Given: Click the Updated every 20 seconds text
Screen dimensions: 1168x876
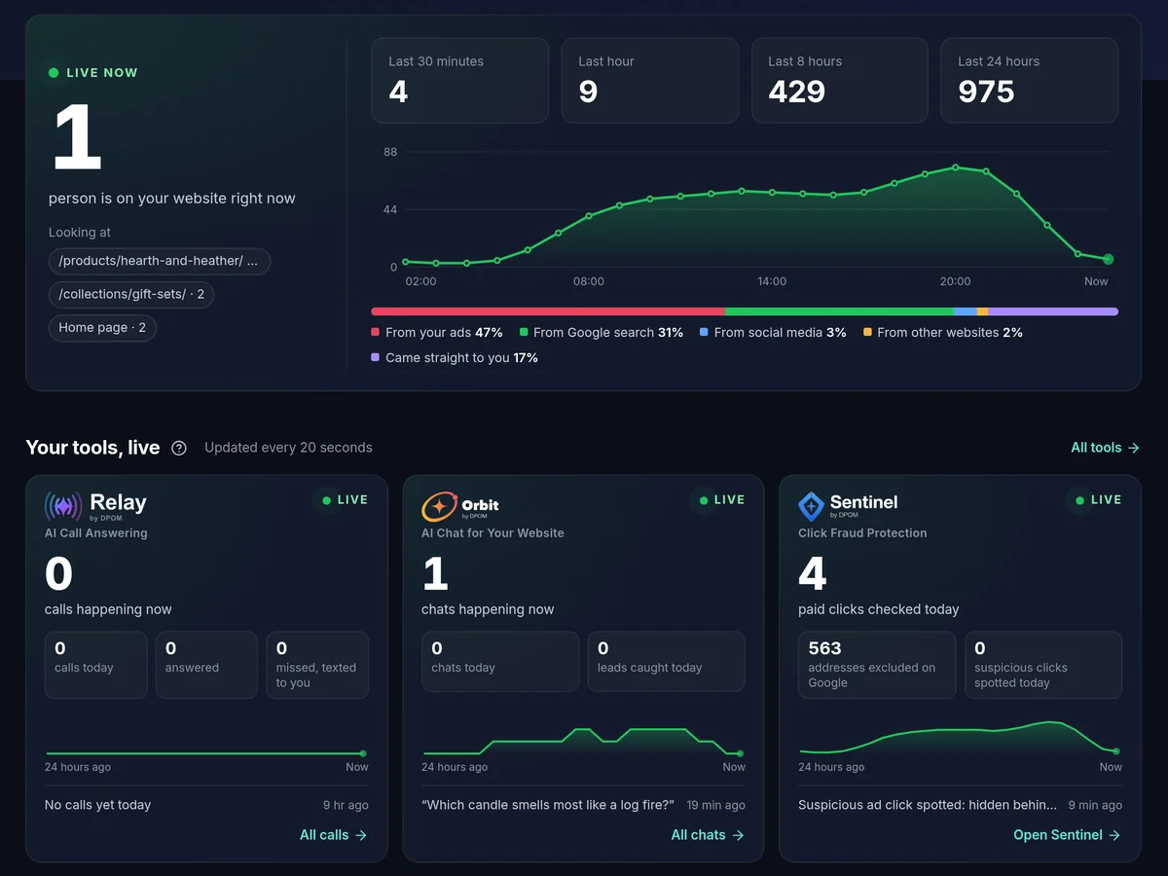Looking at the screenshot, I should 288,448.
